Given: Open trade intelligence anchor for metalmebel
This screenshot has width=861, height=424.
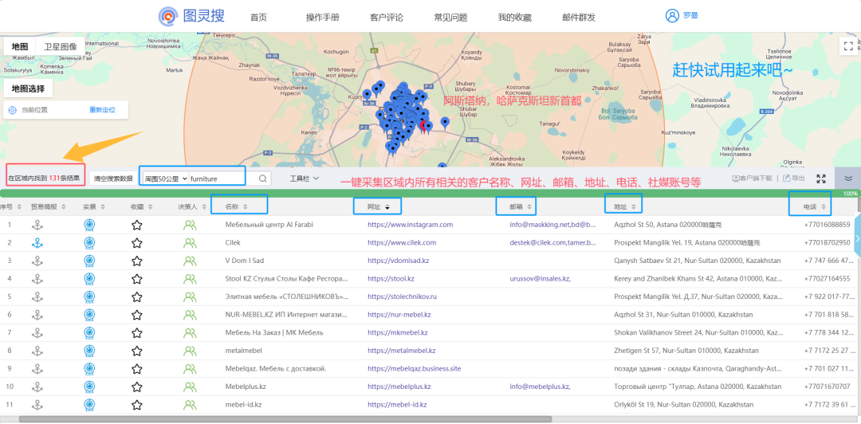Looking at the screenshot, I should (37, 351).
